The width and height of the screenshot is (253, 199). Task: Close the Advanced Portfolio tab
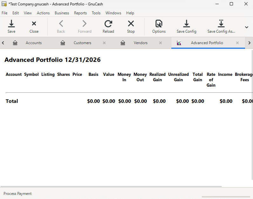tap(237, 43)
